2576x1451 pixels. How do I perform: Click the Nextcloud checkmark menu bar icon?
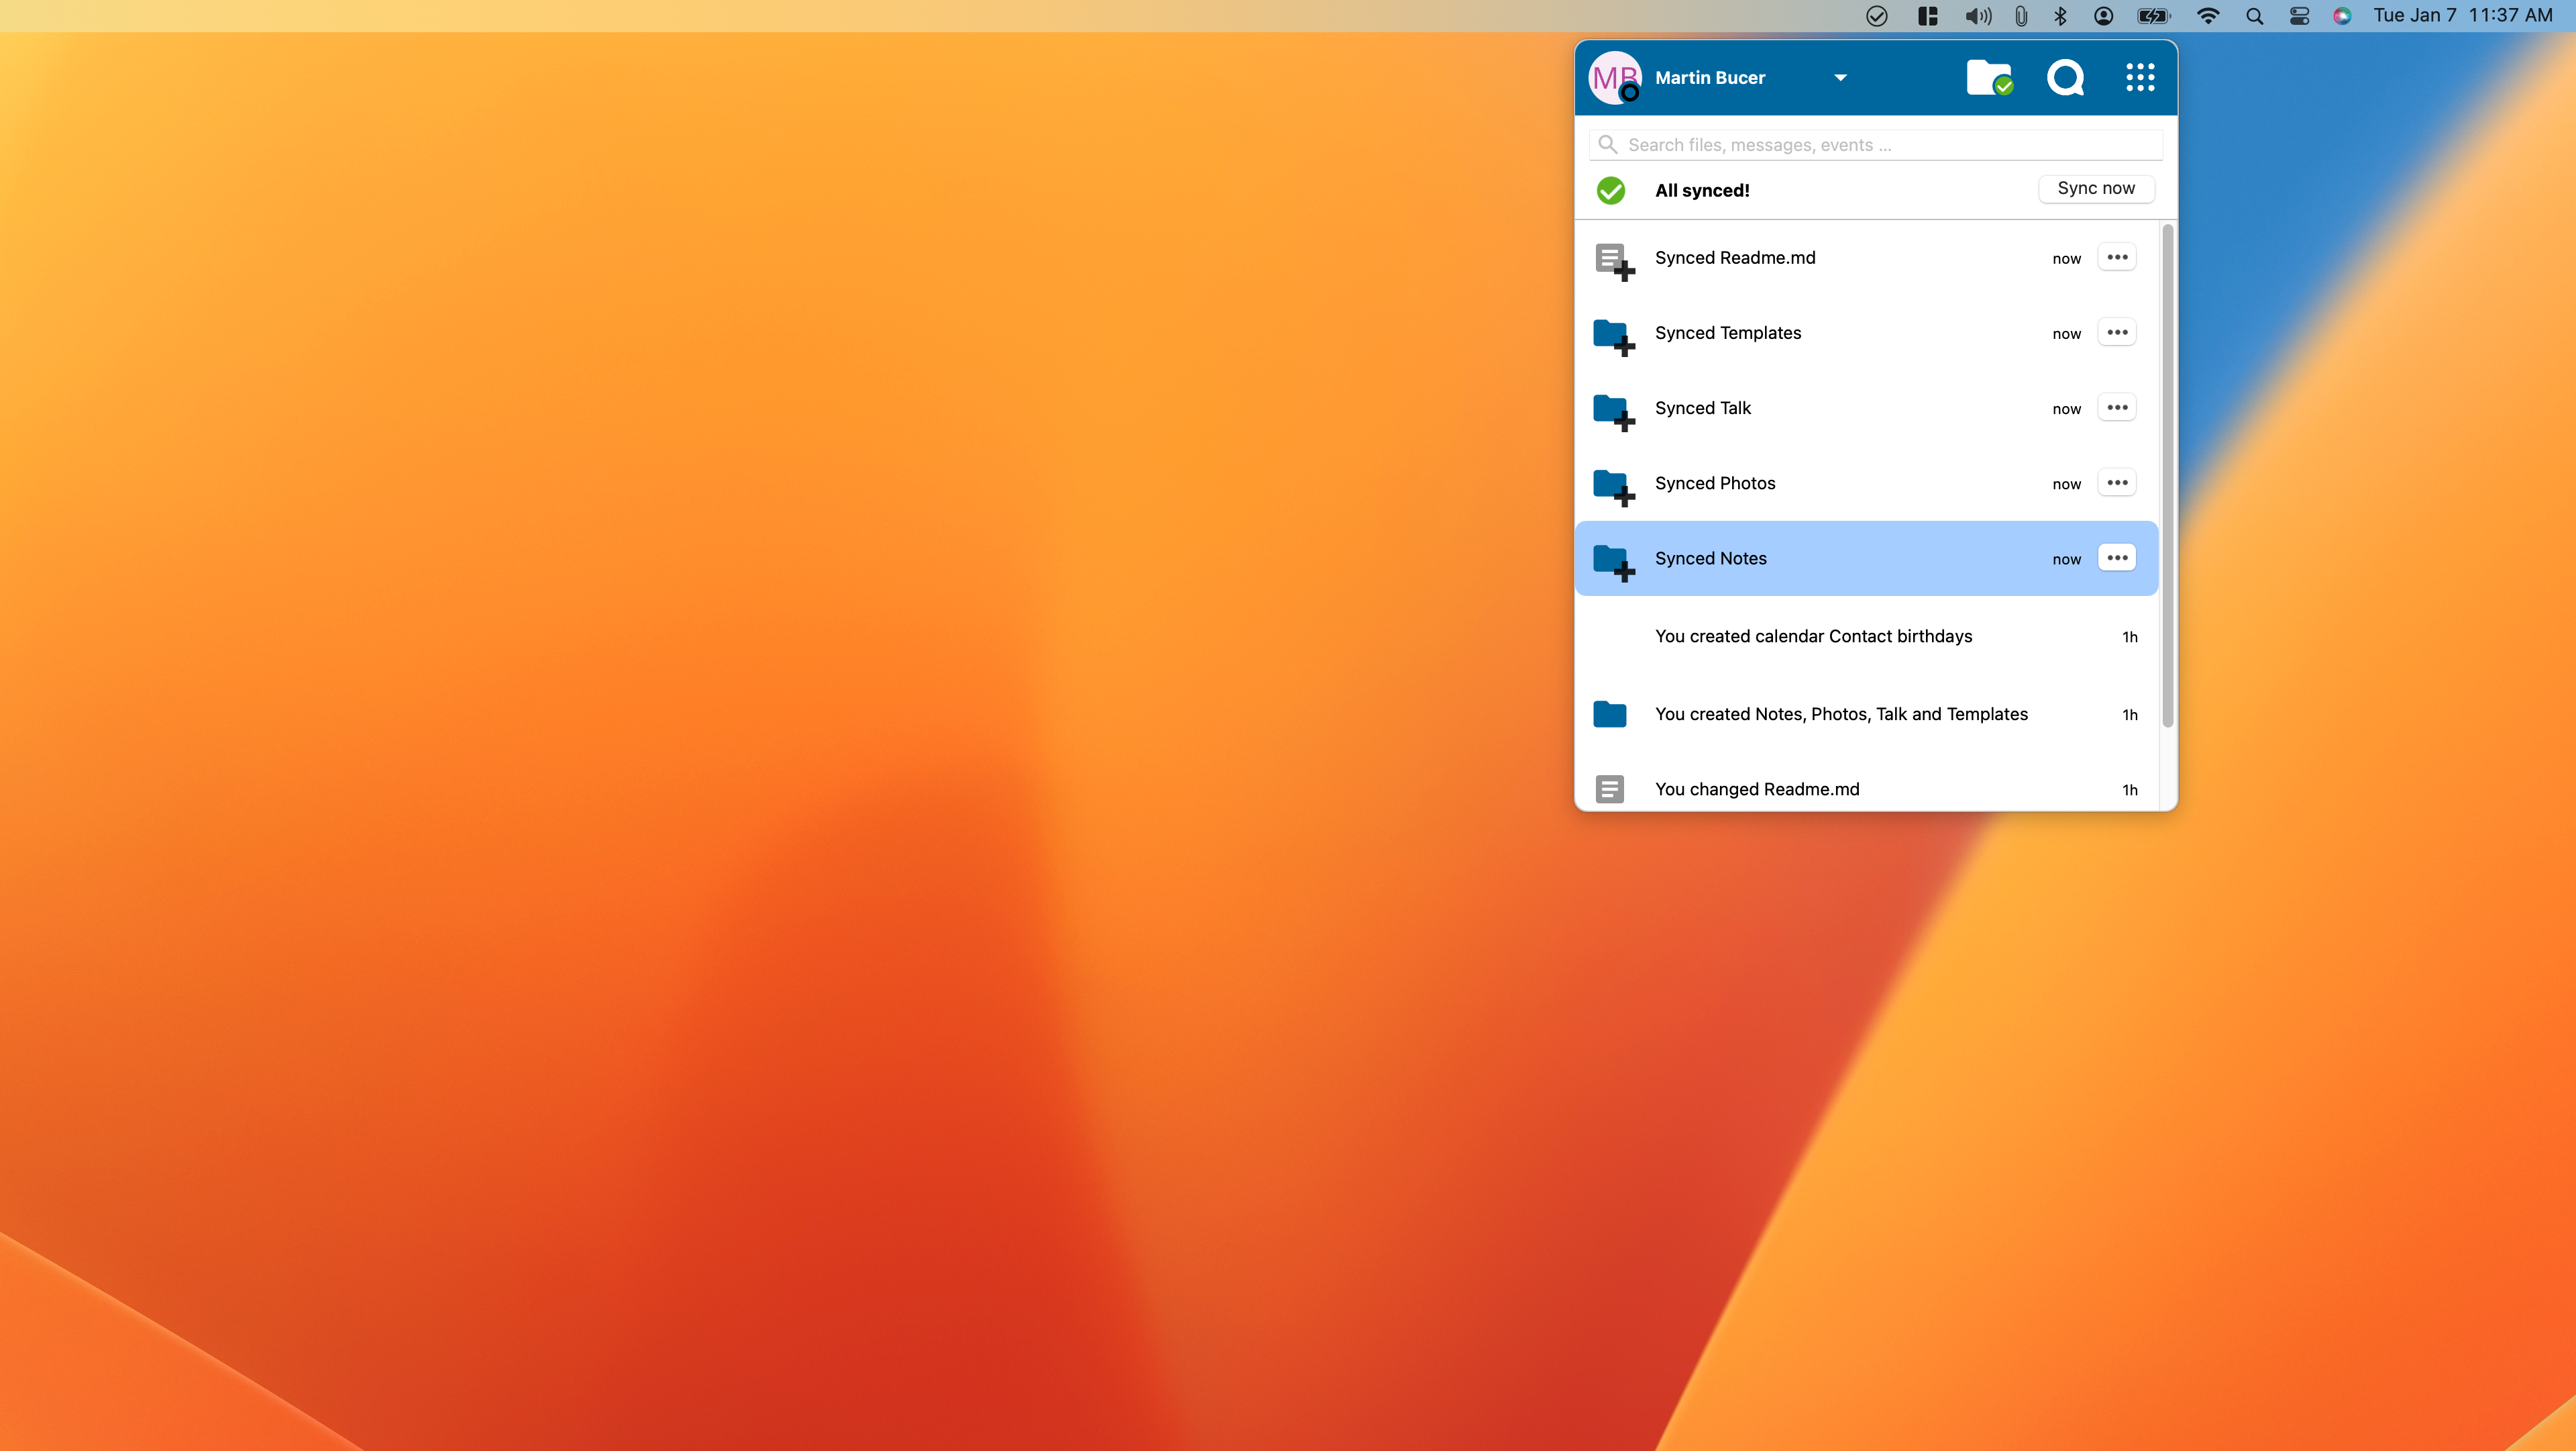(1877, 16)
